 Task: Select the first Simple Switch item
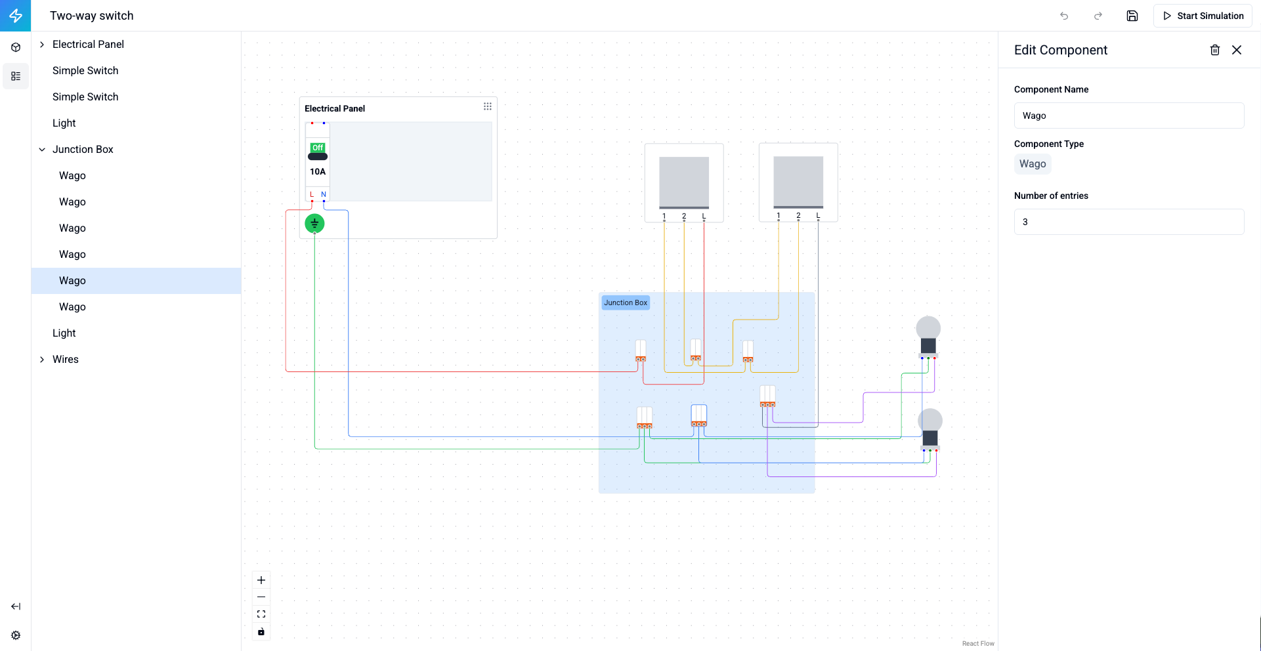(x=85, y=71)
